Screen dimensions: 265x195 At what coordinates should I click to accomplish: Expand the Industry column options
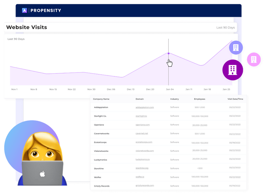(174, 98)
